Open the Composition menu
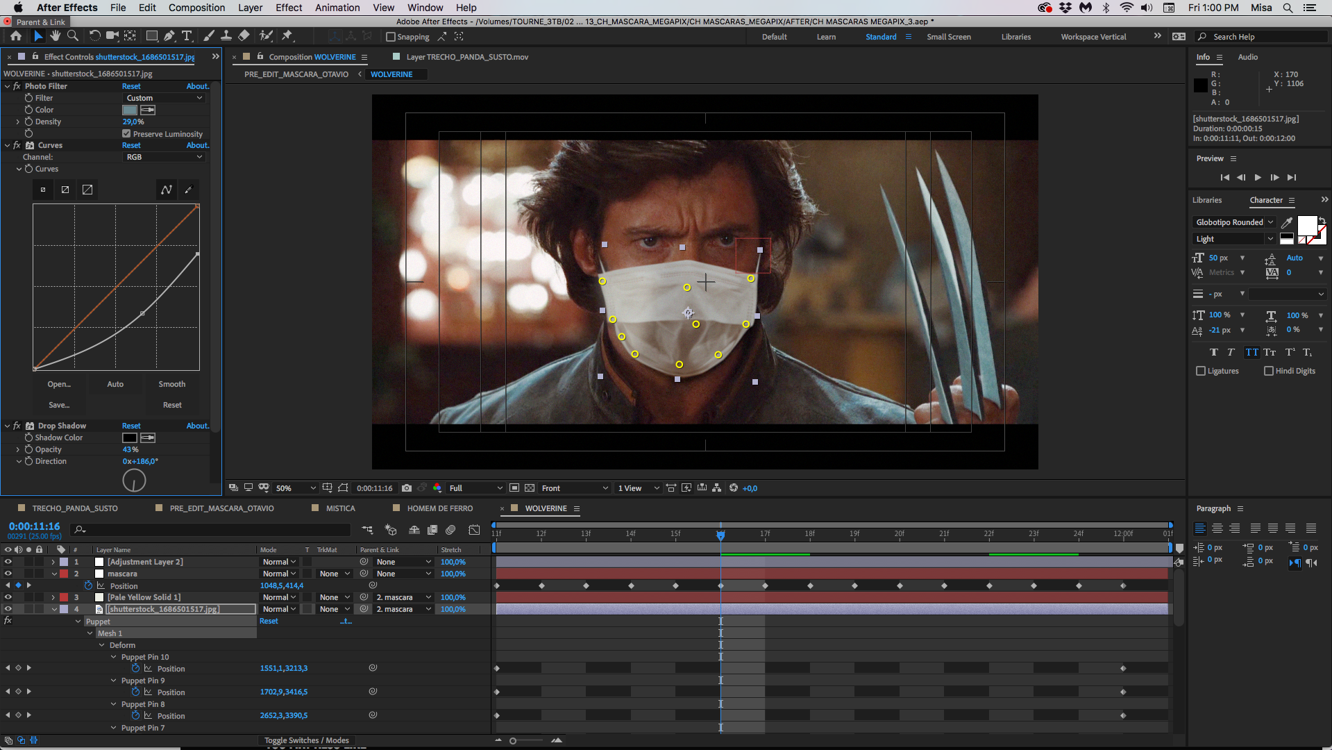1332x750 pixels. click(196, 8)
